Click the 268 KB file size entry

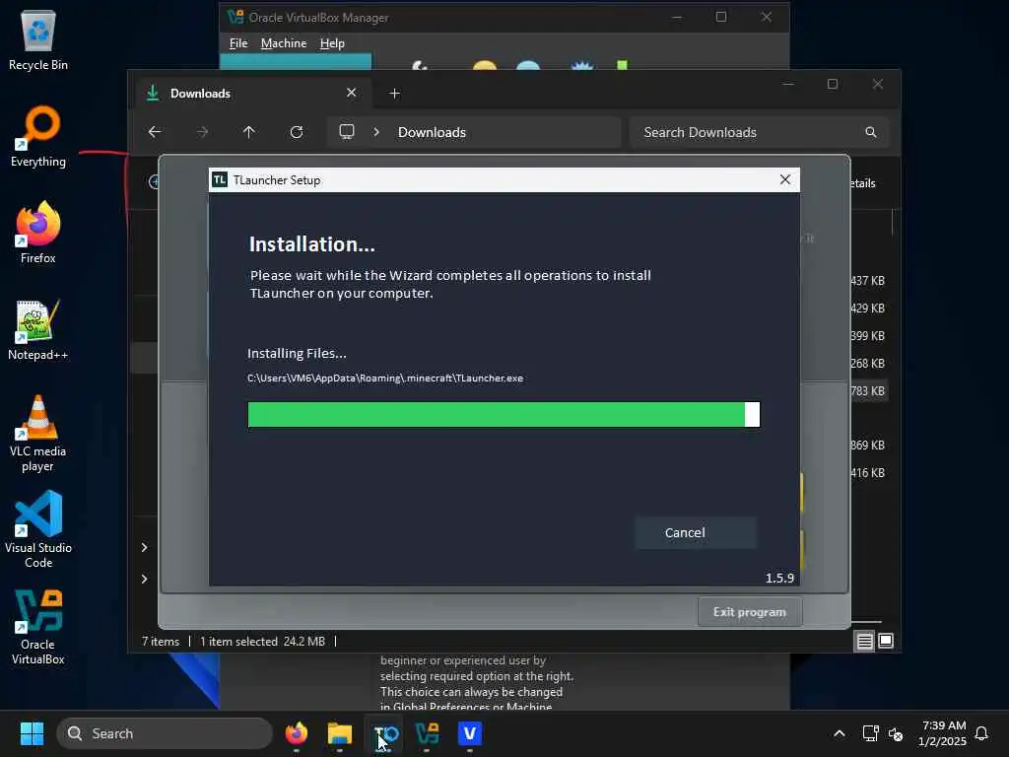pyautogui.click(x=867, y=363)
